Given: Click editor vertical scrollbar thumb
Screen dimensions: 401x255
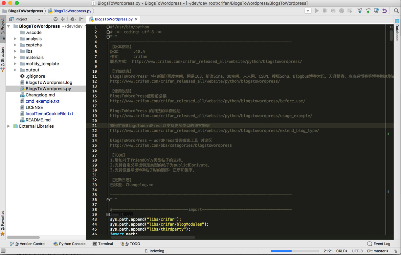Looking at the screenshot, I should [x=391, y=36].
